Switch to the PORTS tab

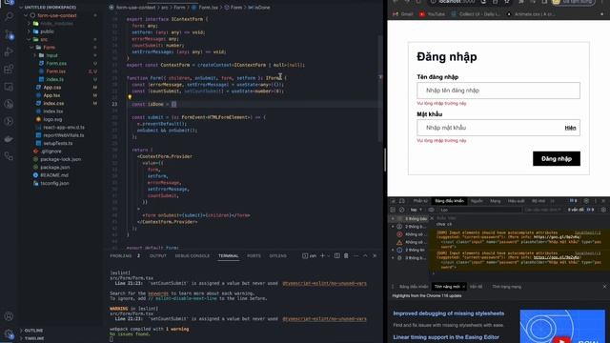[254, 256]
